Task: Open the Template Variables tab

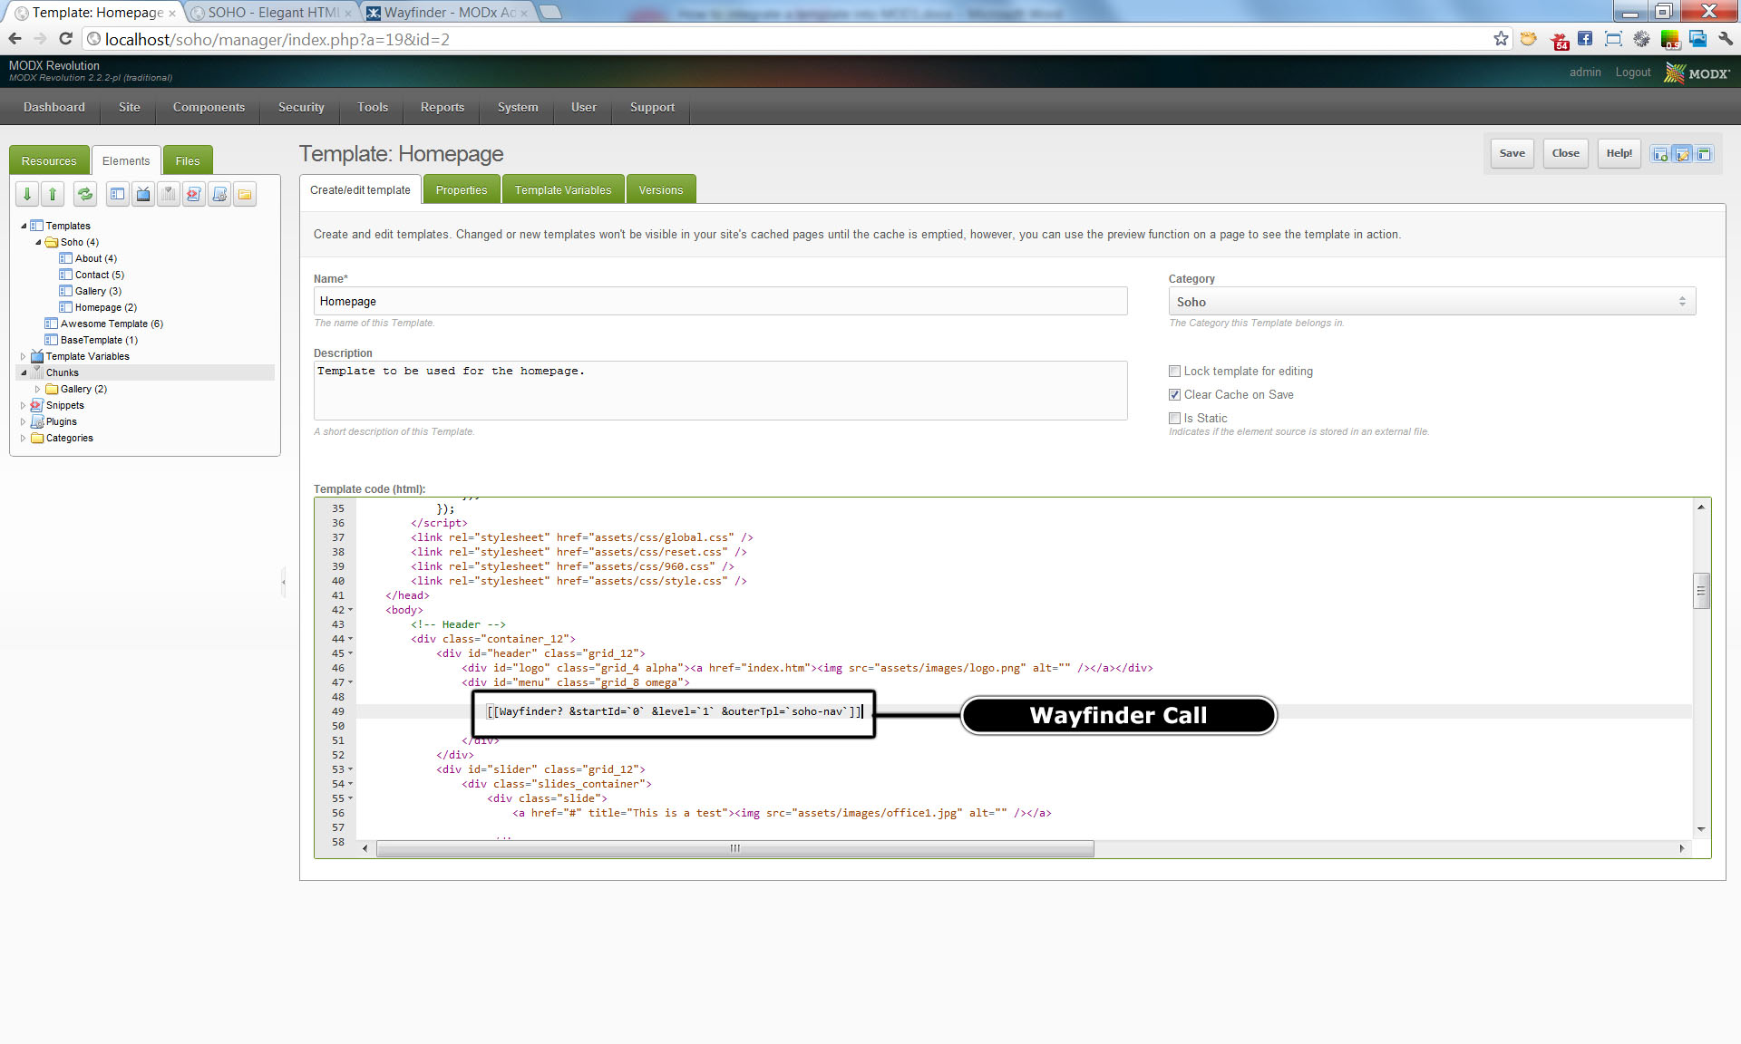Action: (x=563, y=189)
